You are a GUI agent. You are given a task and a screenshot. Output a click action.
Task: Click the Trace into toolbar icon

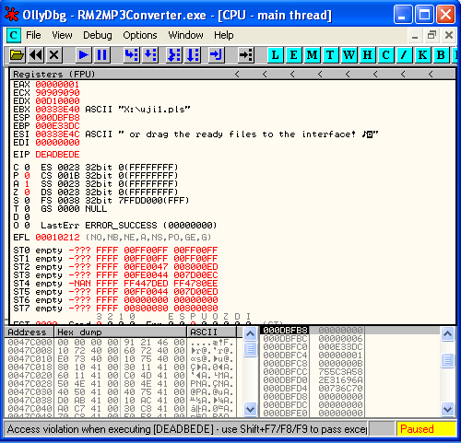pos(174,55)
